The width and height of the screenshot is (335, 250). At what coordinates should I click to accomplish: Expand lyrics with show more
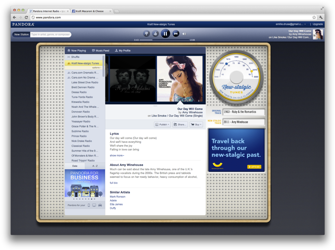point(117,155)
